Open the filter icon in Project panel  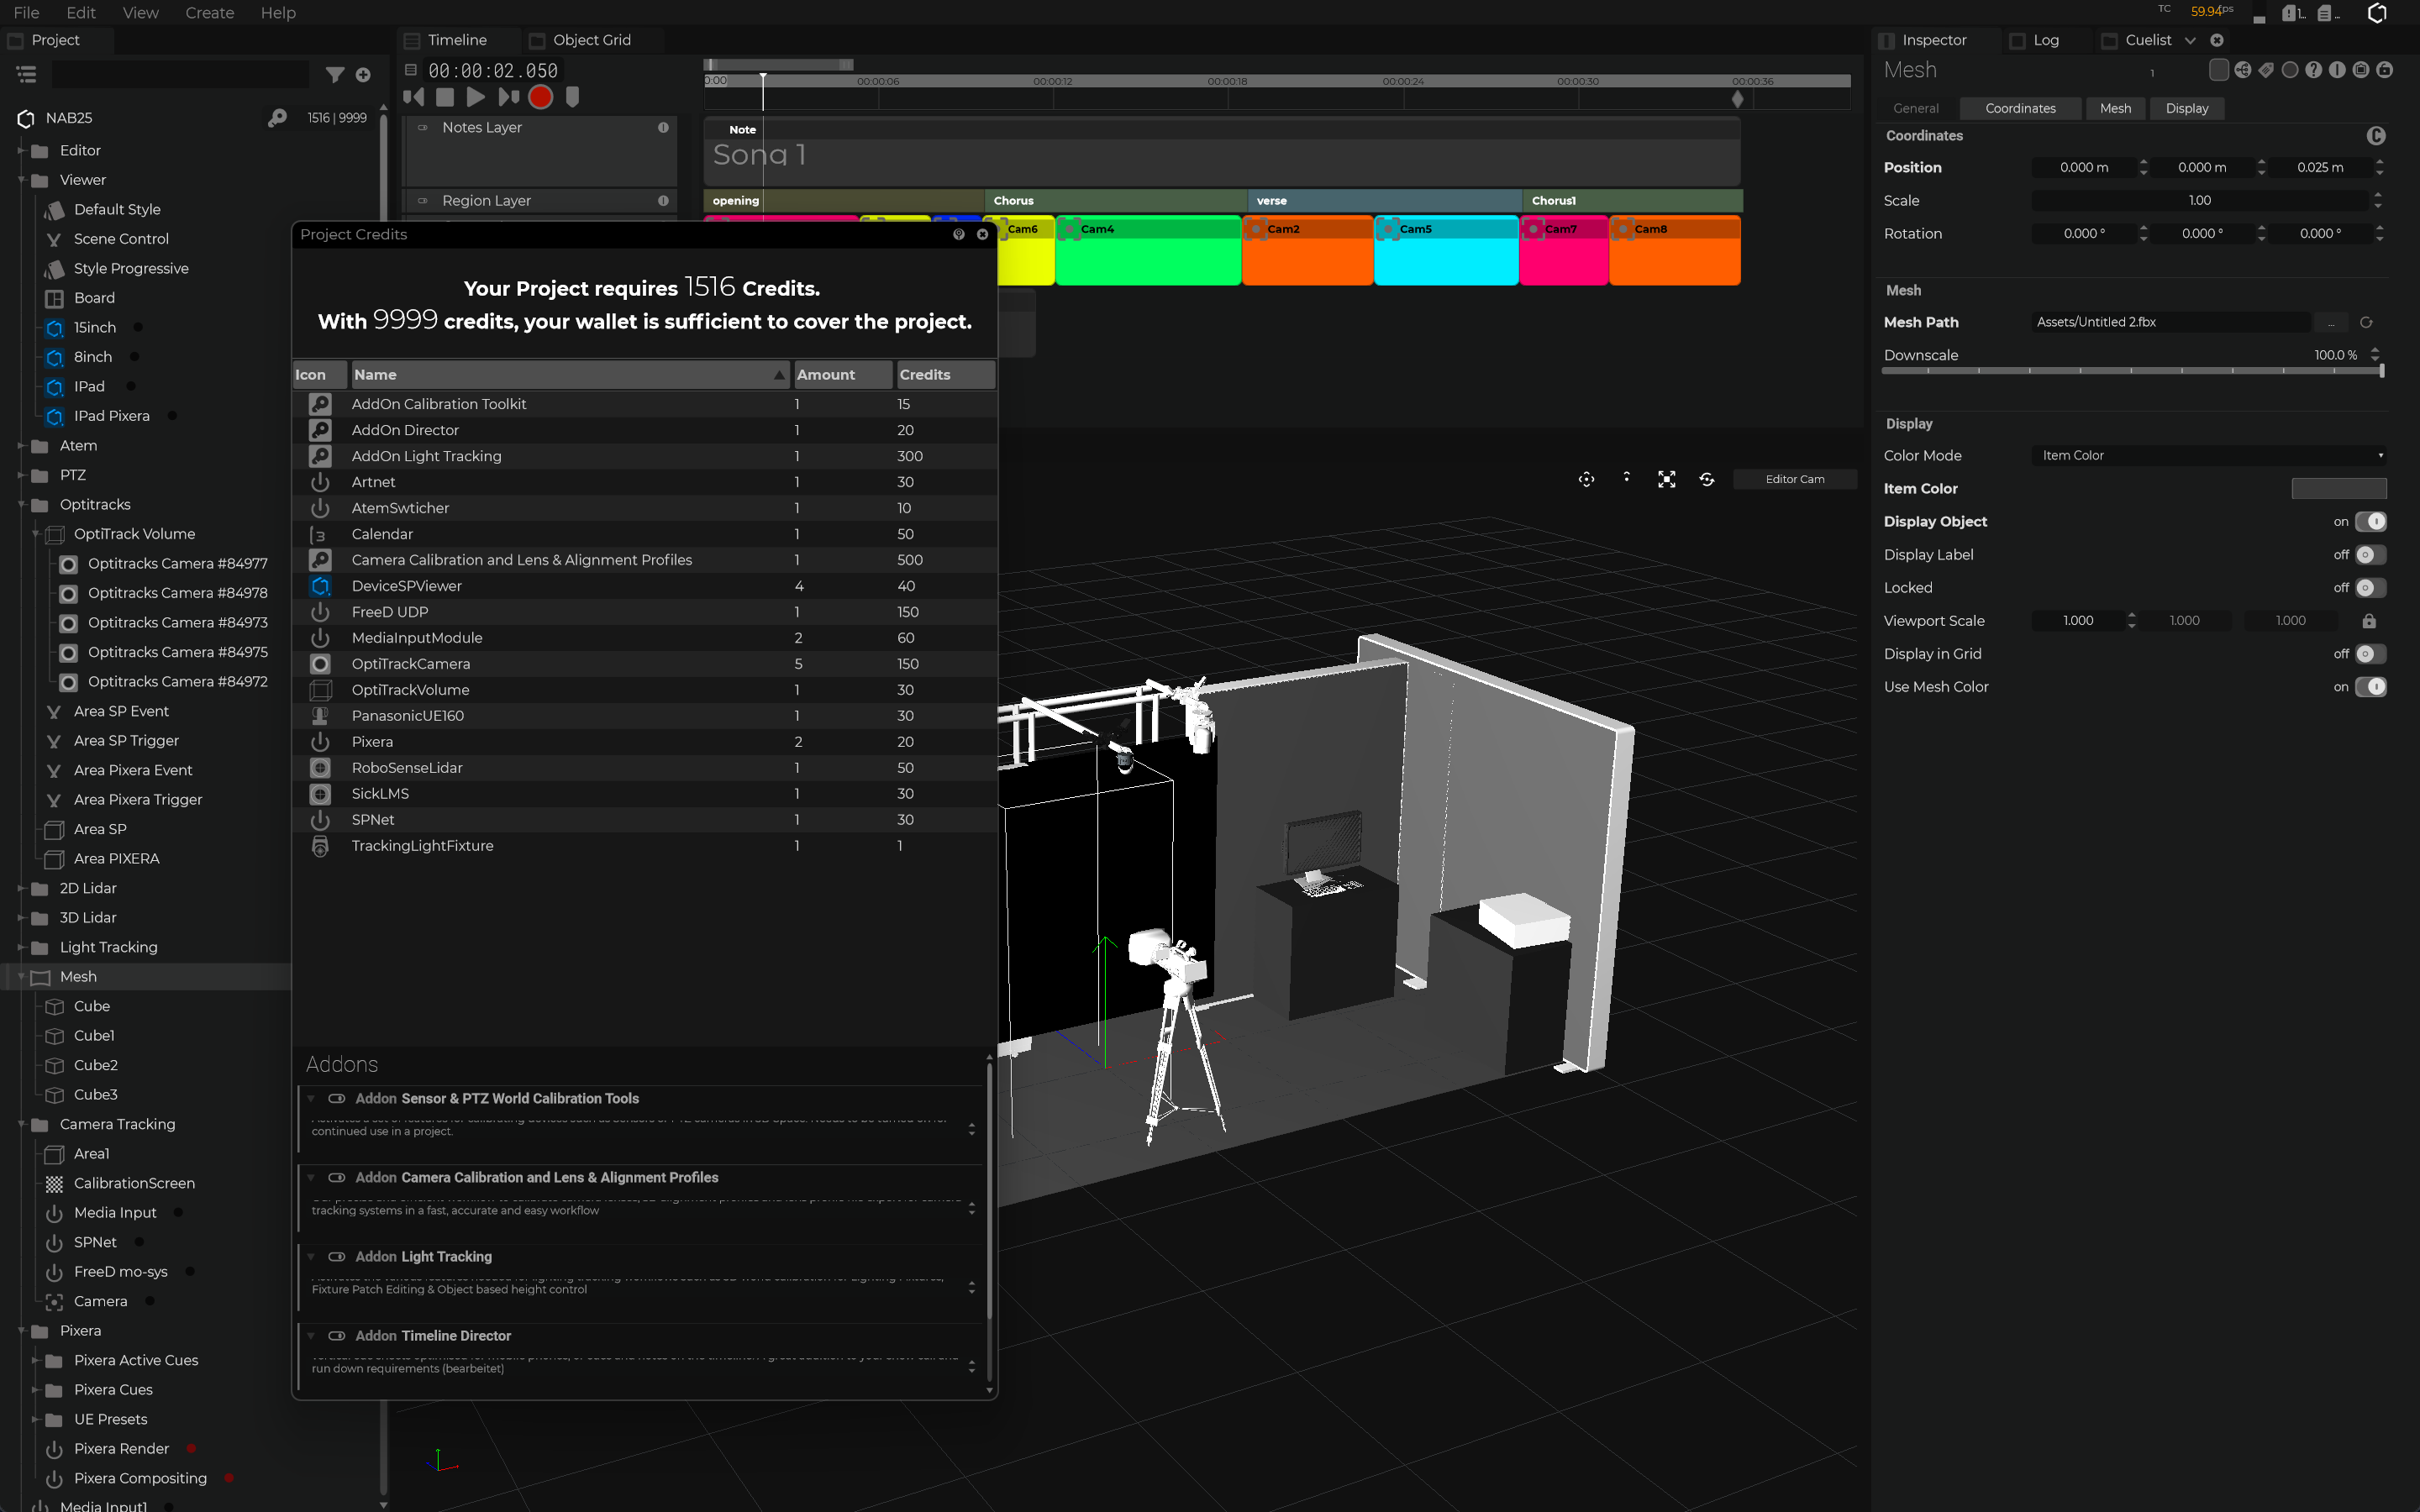pos(335,75)
